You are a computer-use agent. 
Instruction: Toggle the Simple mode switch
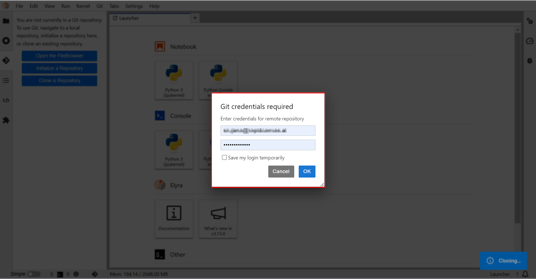pos(34,274)
